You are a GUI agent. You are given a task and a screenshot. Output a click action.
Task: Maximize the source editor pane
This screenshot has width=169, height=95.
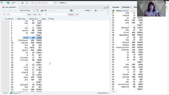[x=107, y=8]
